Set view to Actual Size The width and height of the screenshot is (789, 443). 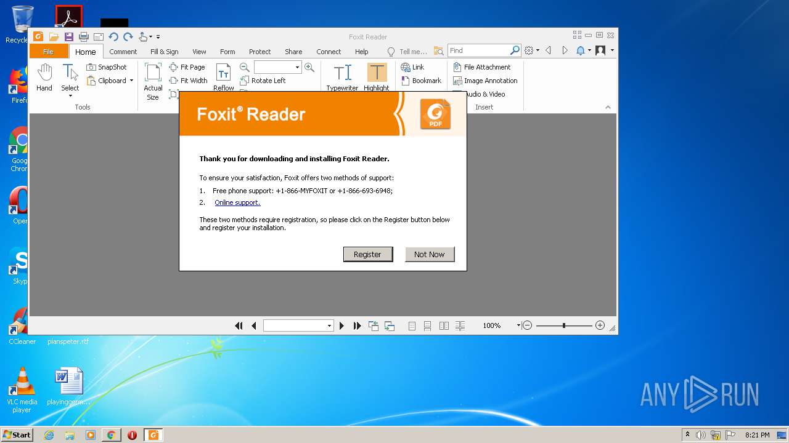(x=153, y=82)
